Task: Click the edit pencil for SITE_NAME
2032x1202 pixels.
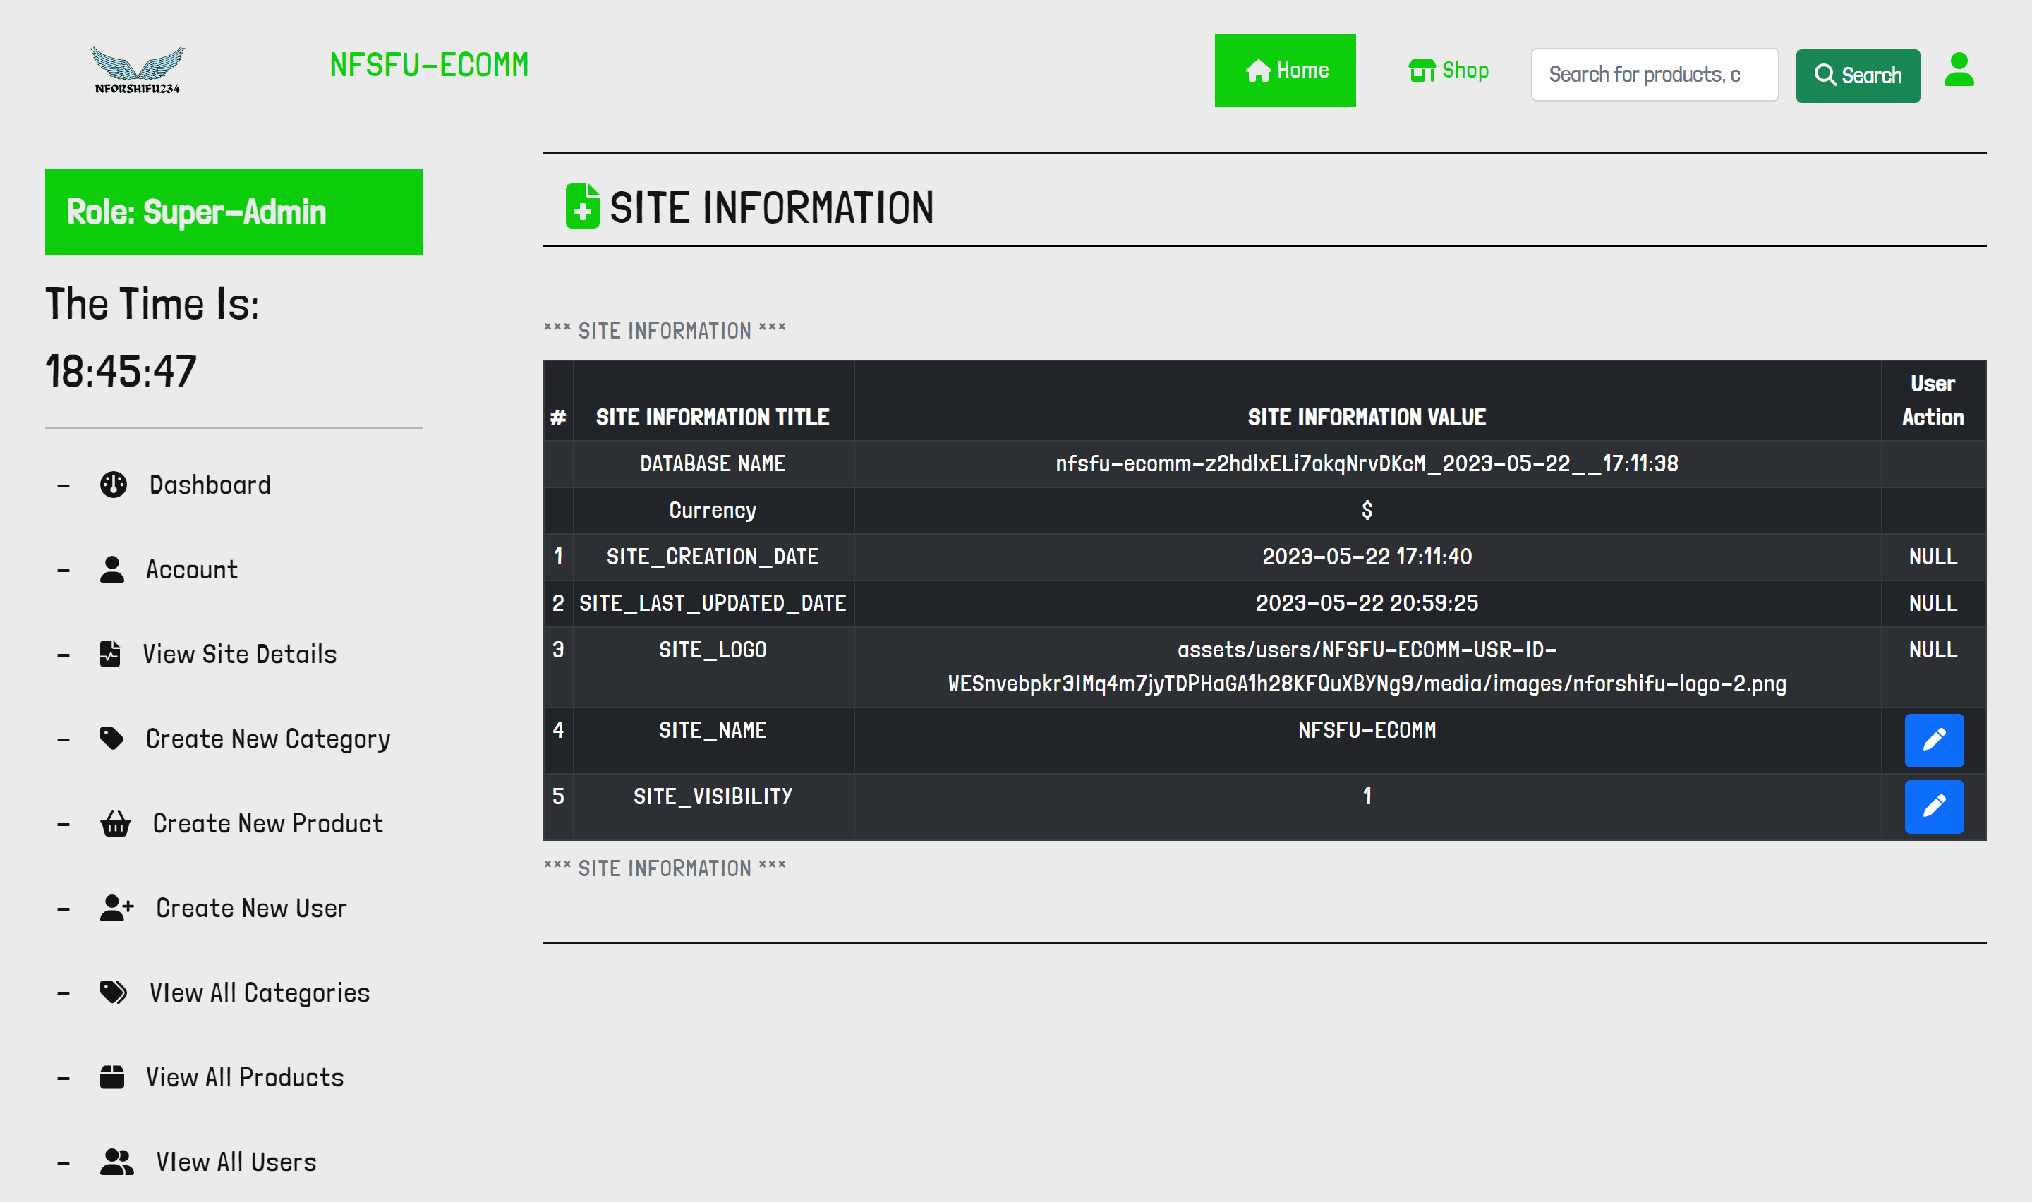Action: coord(1933,739)
